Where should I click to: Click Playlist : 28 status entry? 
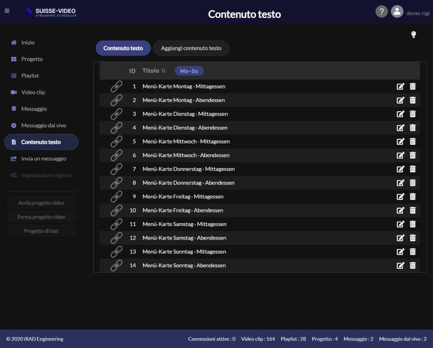coord(293,339)
